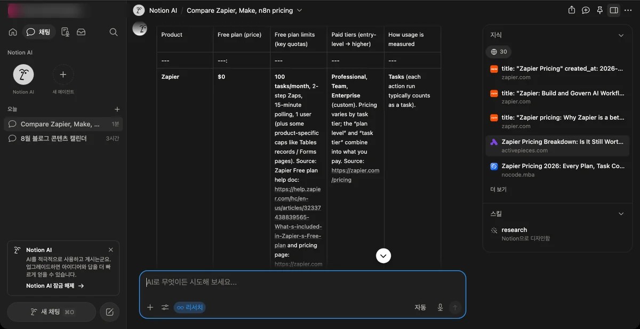The width and height of the screenshot is (640, 329).
Task: Open the Compare Zapier, Make chat in sidebar
Action: click(63, 124)
